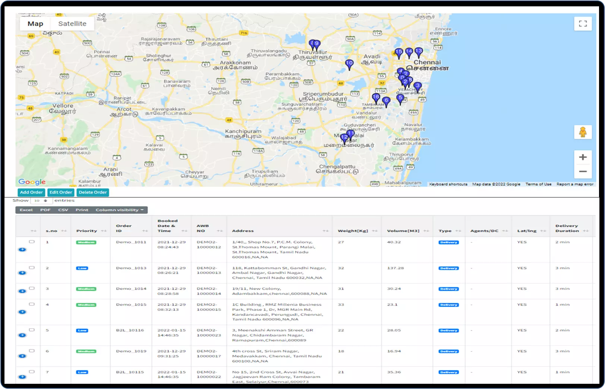Screen dimensions: 605x389
Task: Tick checkbox for order Demo_1019
Action: [x=32, y=351]
